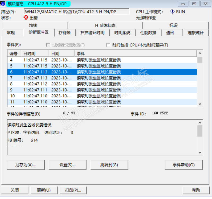Image resolution: width=212 pixels, height=199 pixels.
Task: Click the 编号 column header
Action: coord(14,54)
